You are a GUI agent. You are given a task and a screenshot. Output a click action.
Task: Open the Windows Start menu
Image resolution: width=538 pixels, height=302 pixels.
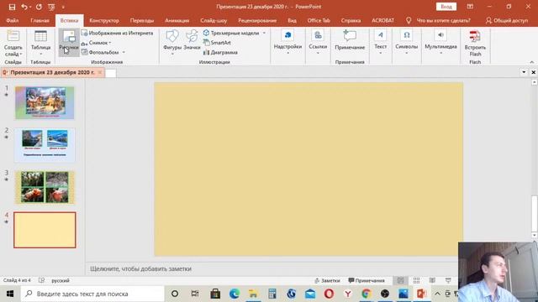(10, 294)
